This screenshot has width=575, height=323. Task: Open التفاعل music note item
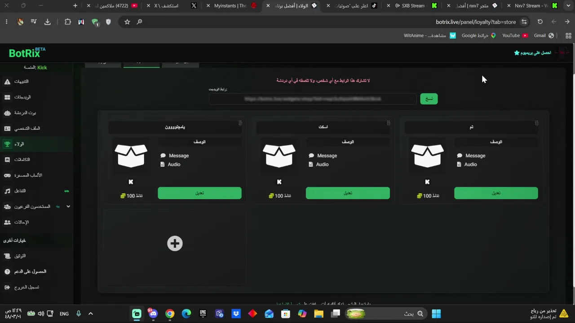click(36, 191)
